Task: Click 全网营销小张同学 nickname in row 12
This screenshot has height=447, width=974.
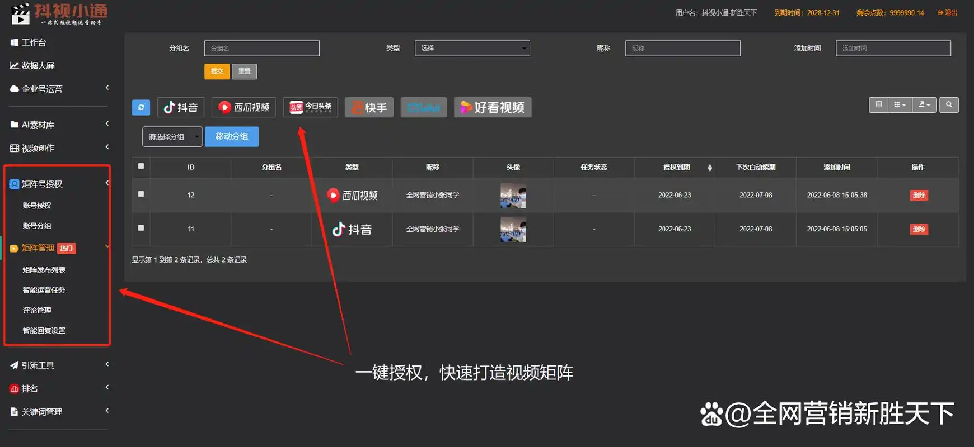Action: [433, 196]
